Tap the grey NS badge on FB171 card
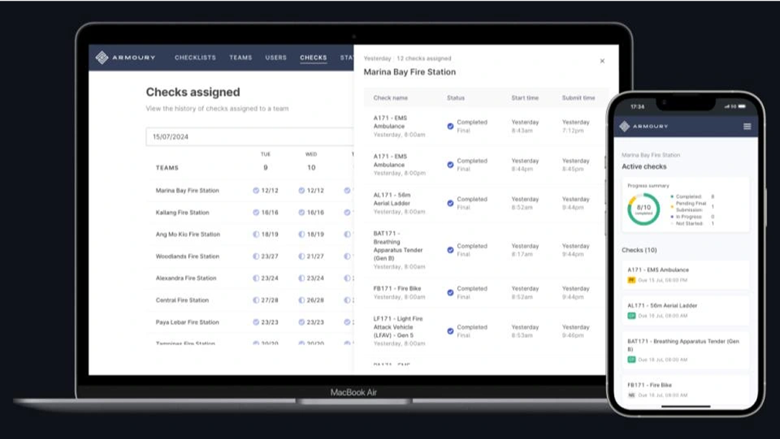Screen dimensions: 780x439 click(631, 395)
